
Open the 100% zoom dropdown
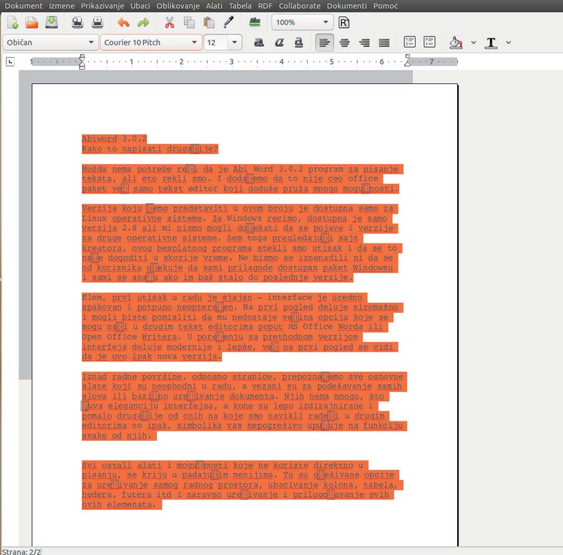click(x=303, y=23)
